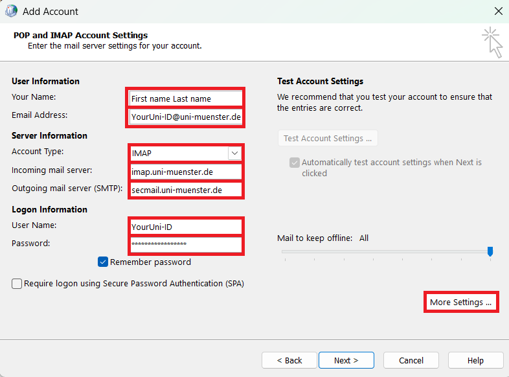The height and width of the screenshot is (377, 509).
Task: Cancel the account setup
Action: [x=411, y=360]
